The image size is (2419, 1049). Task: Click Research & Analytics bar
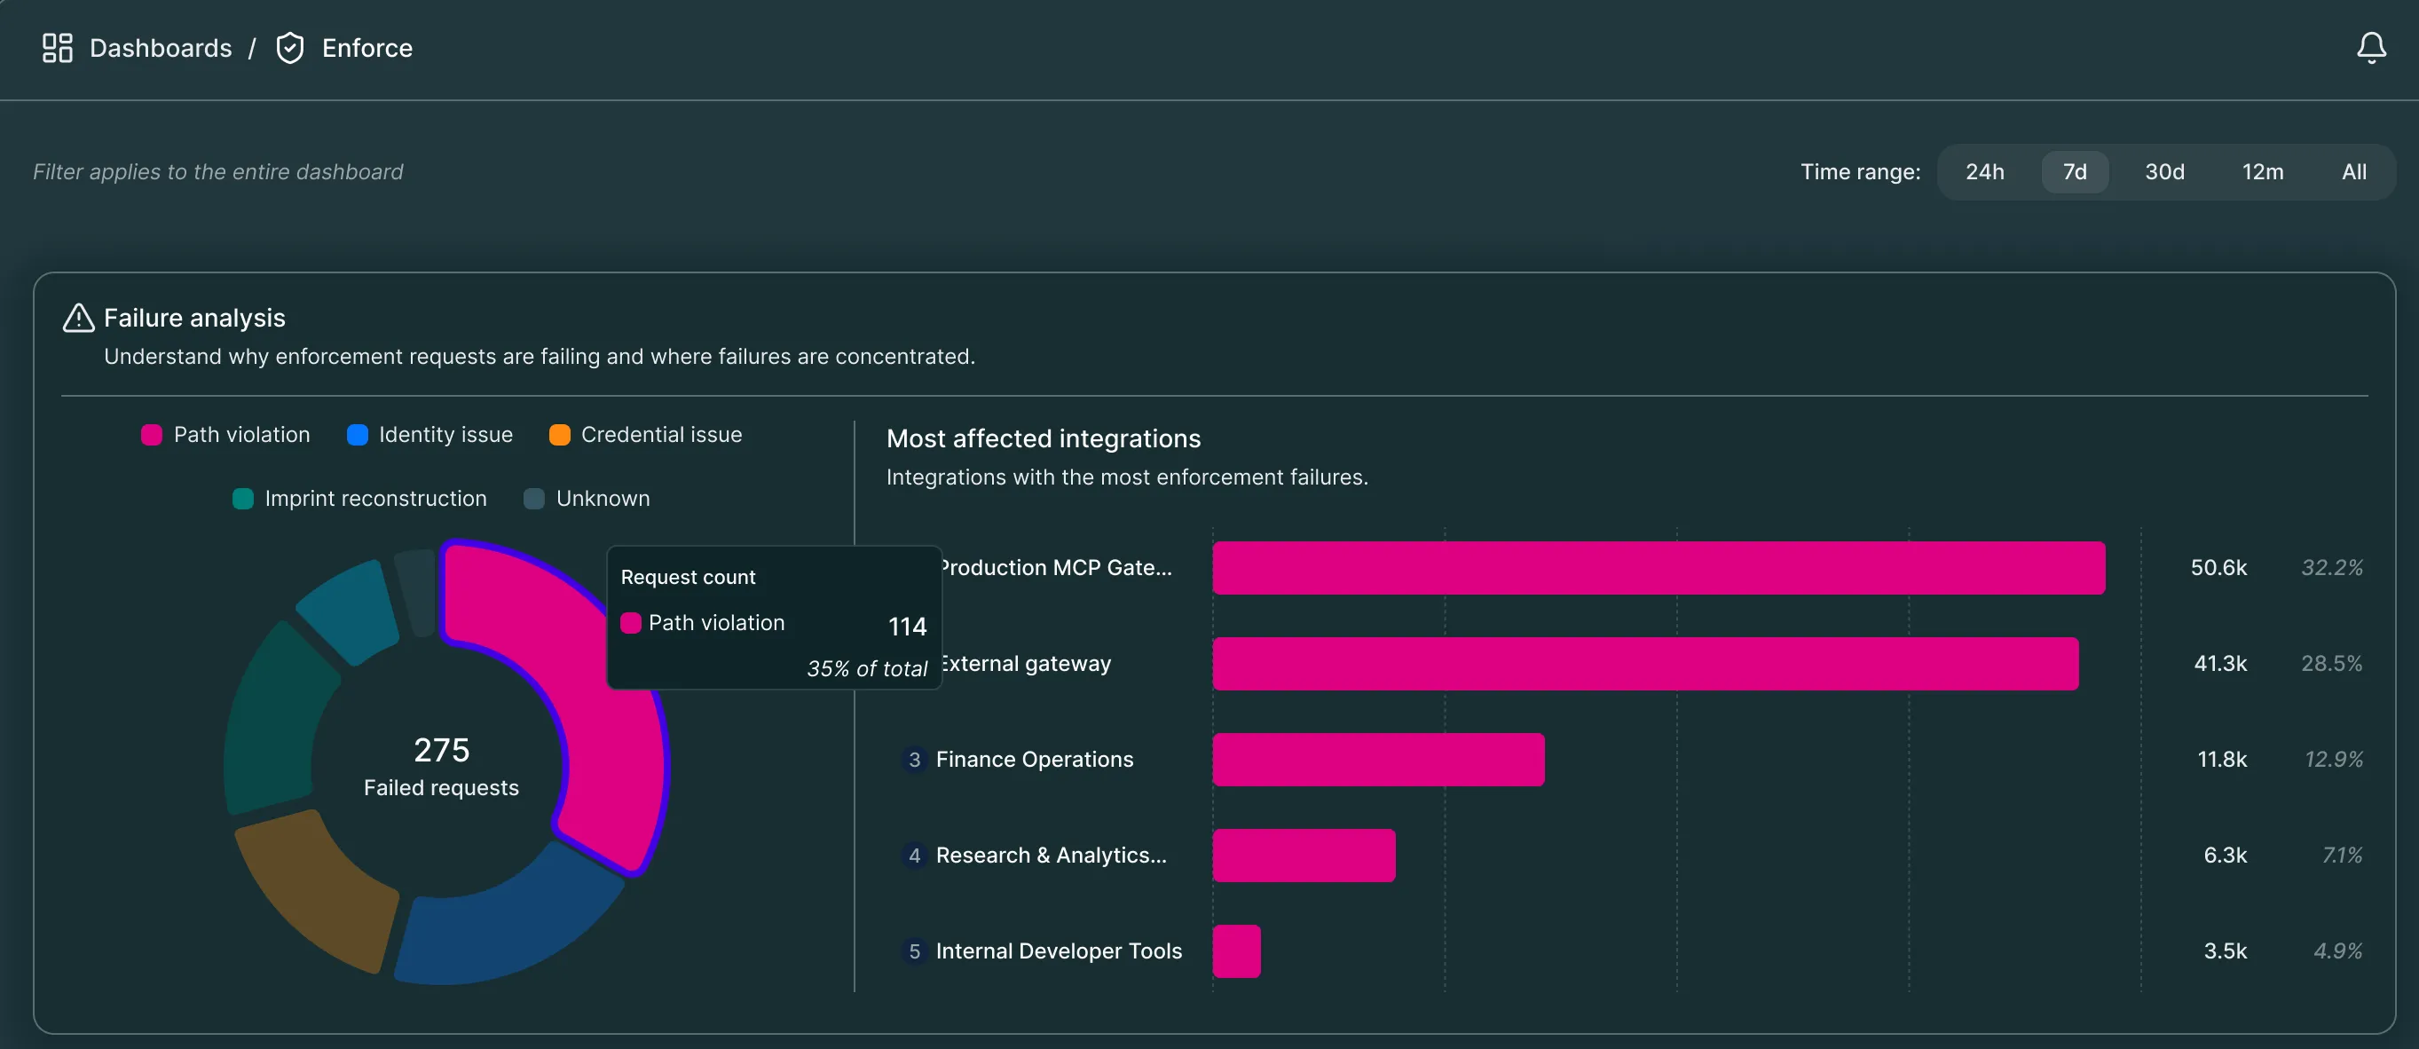click(x=1304, y=855)
